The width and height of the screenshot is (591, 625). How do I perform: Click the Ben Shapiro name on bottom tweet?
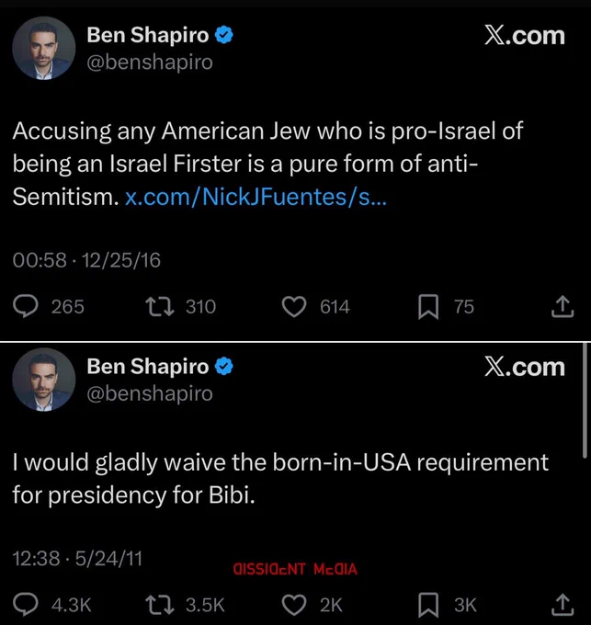tap(147, 367)
